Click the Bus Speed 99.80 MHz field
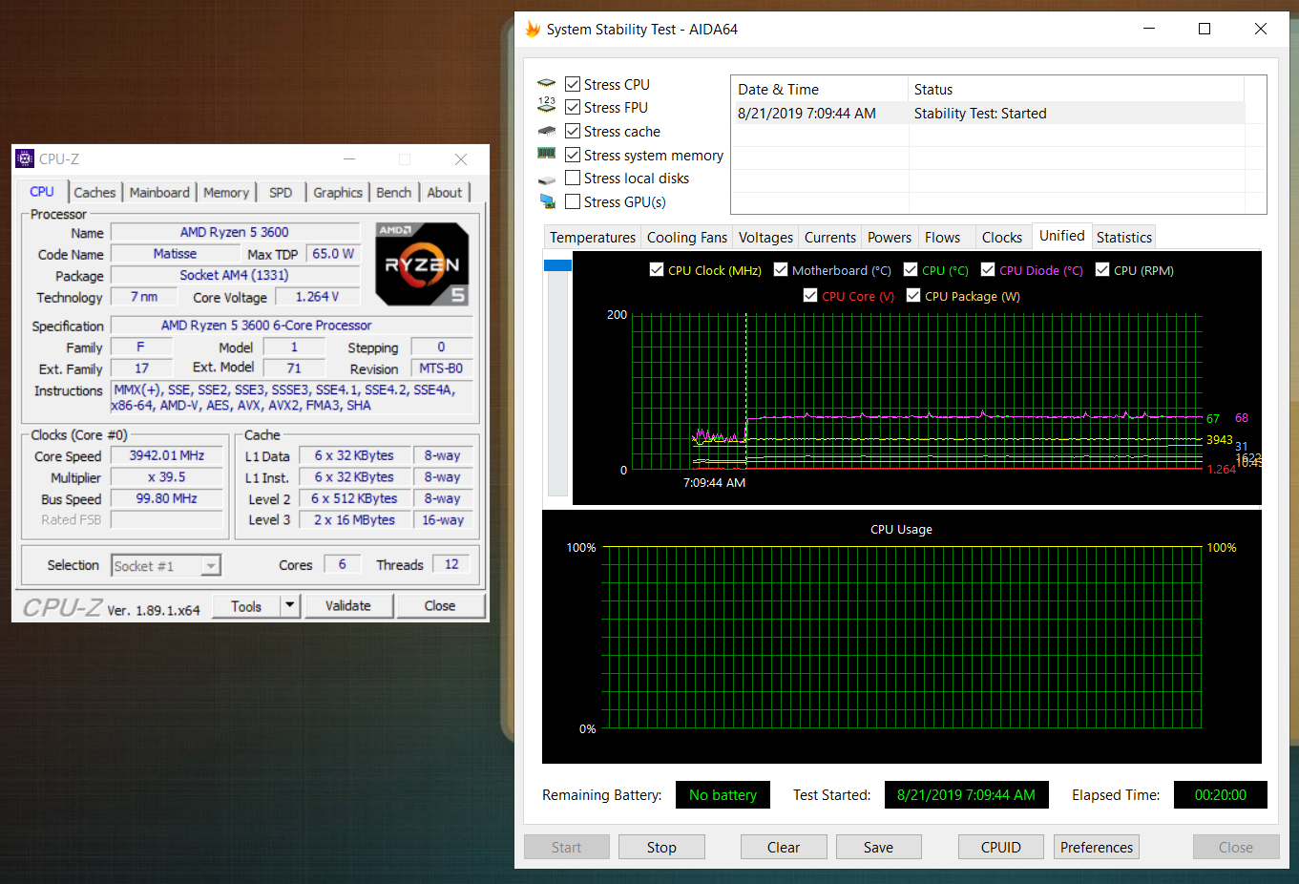The width and height of the screenshot is (1299, 884). [167, 498]
